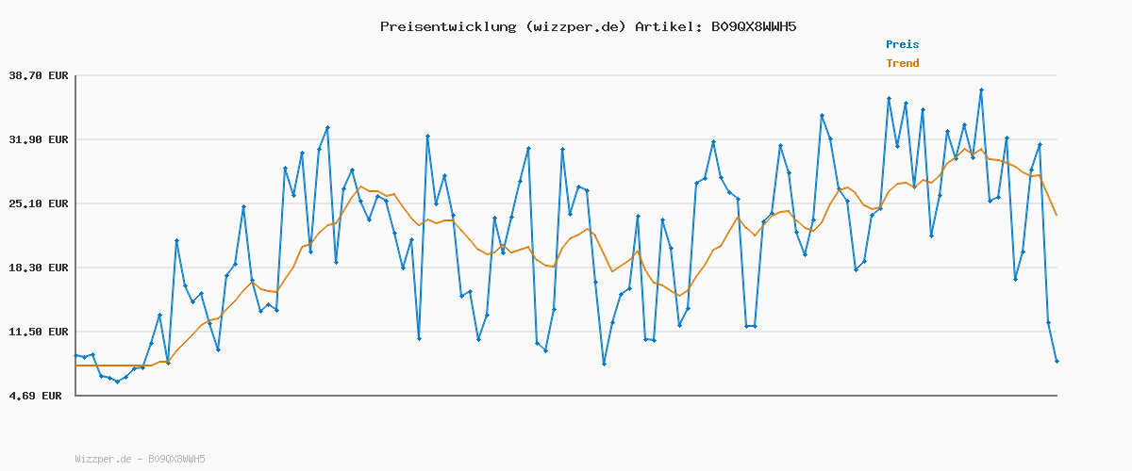Click "(wizzper.de)" in the chart title
The width and height of the screenshot is (1132, 471).
tap(575, 26)
